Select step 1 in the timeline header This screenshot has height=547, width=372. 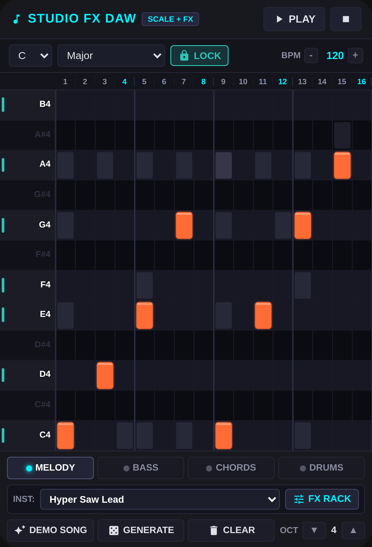pos(65,82)
